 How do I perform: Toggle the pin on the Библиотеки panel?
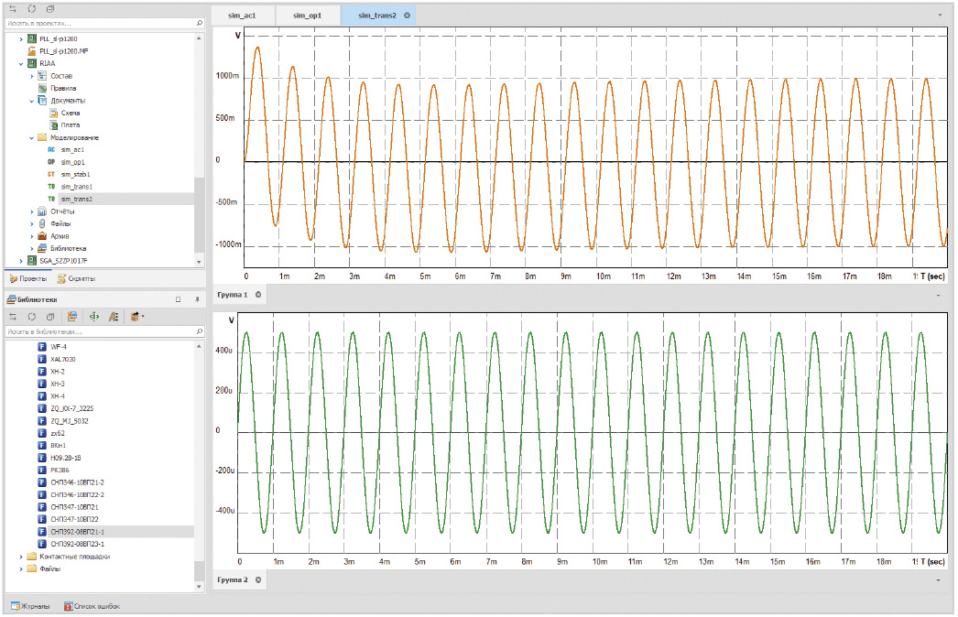(x=196, y=299)
